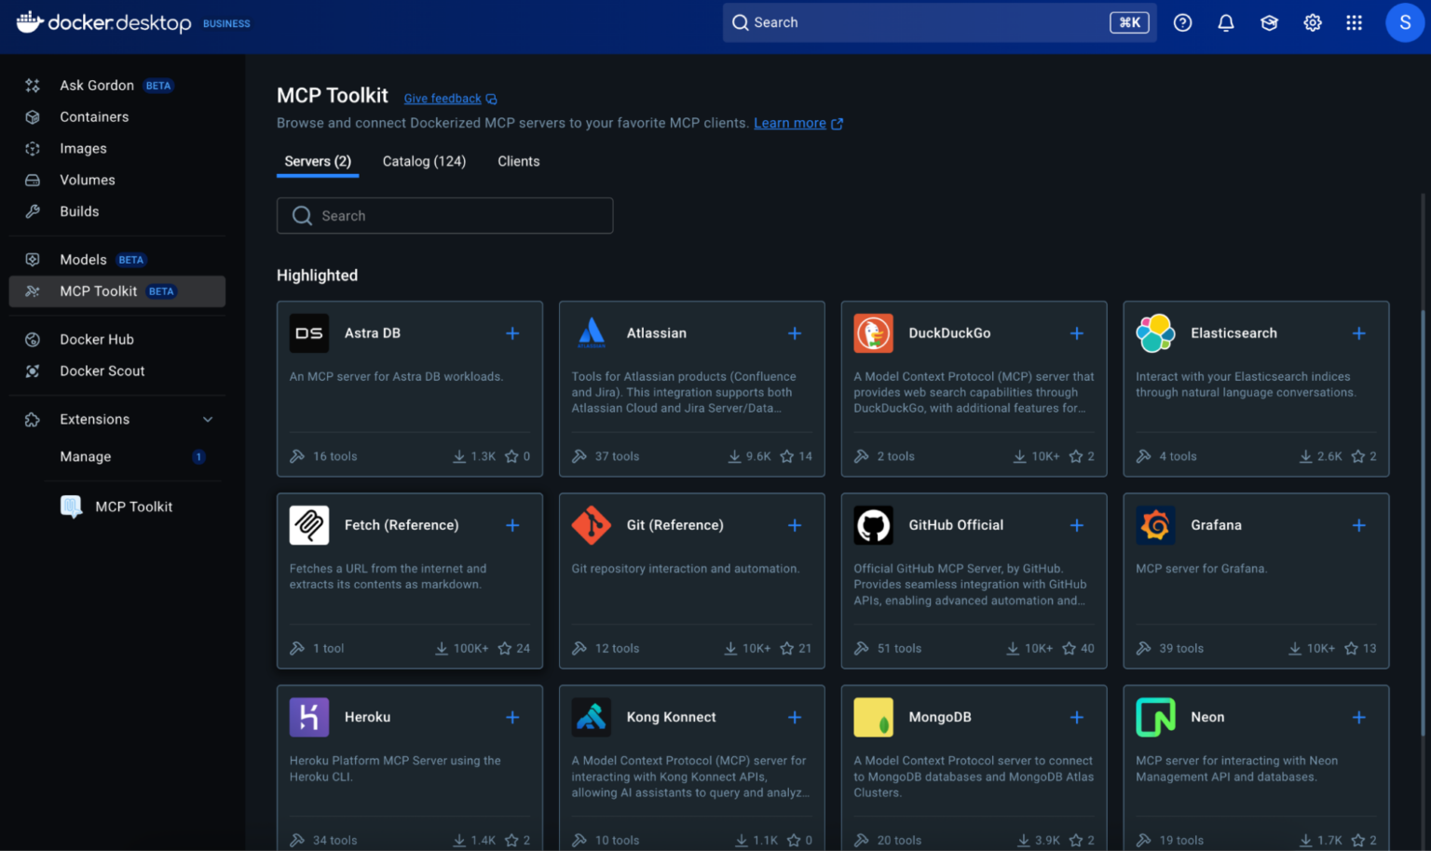Open the apps grid menu

(1355, 22)
